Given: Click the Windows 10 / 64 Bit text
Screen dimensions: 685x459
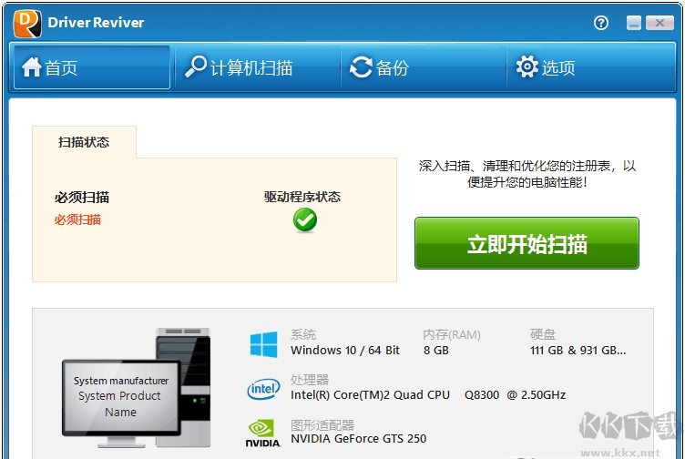Looking at the screenshot, I should pyautogui.click(x=345, y=351).
